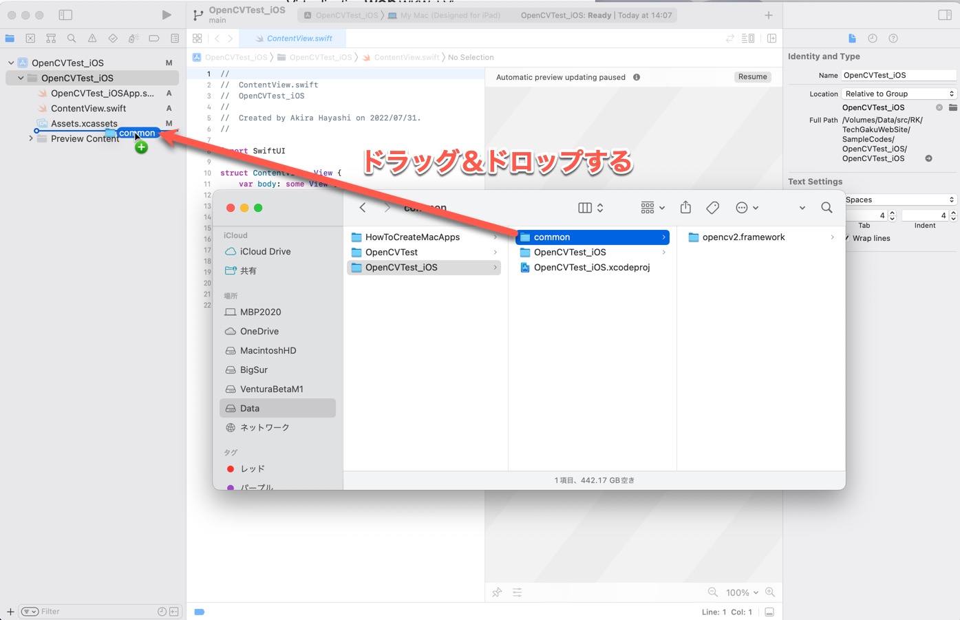Change Finder view mode selector

coord(590,207)
